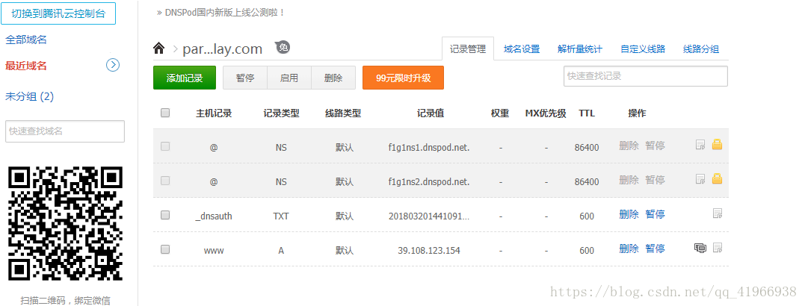
Task: Click the 删除 toolbar button
Action: [x=333, y=78]
